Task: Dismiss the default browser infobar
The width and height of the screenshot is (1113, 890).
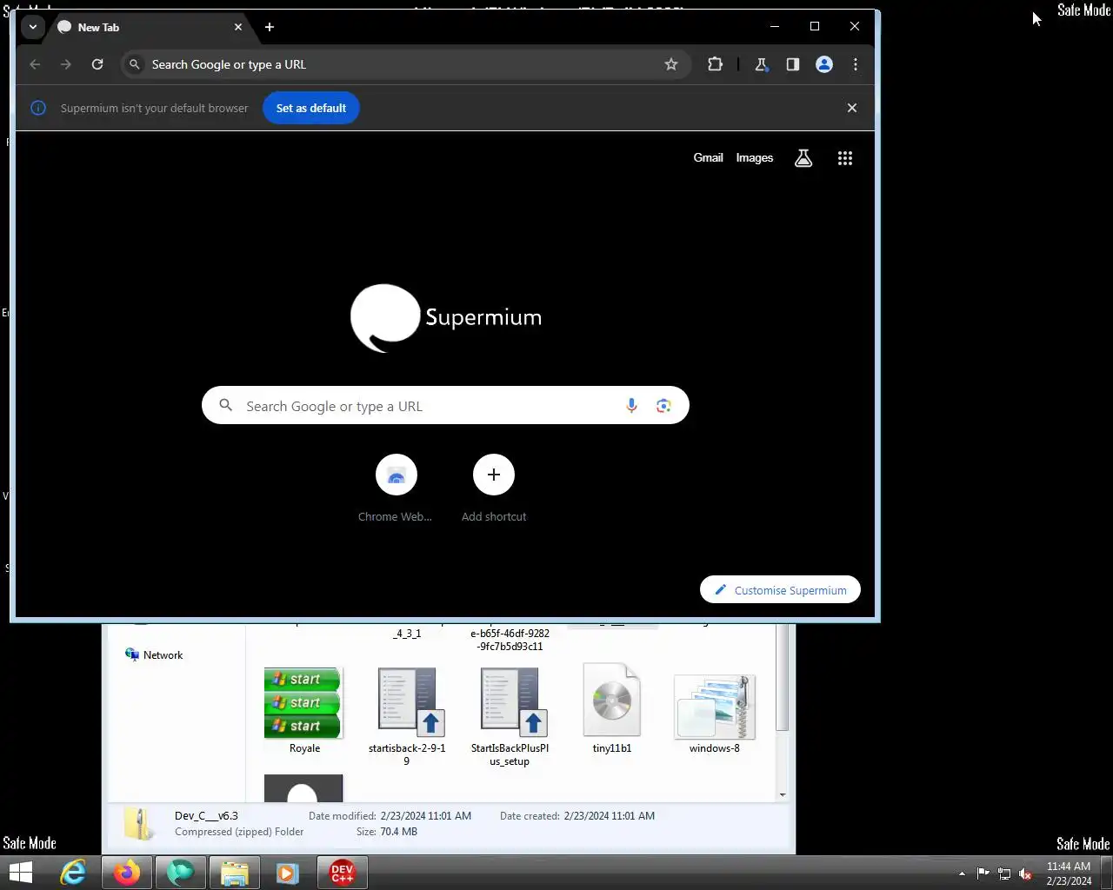Action: point(852,108)
